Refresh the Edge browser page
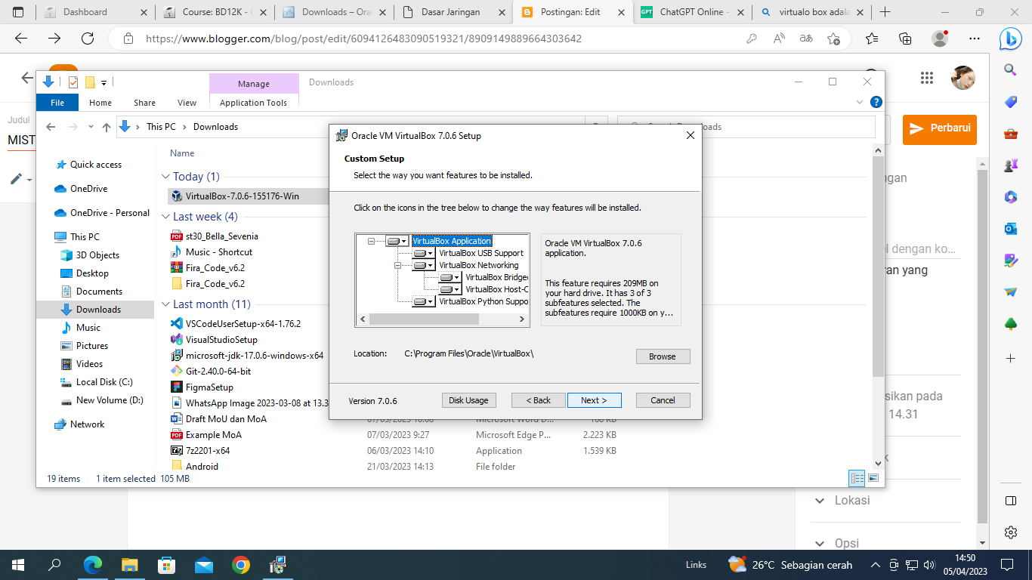The image size is (1032, 580). [x=87, y=39]
